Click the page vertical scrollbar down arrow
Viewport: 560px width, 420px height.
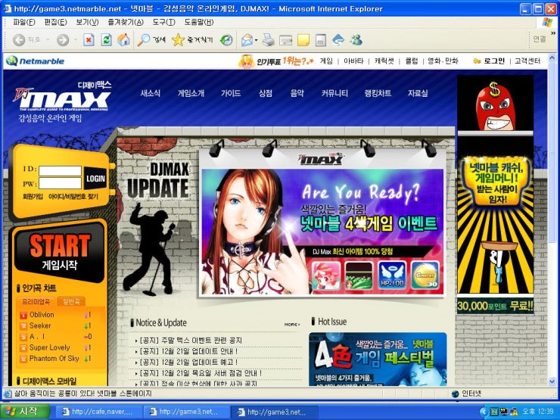tap(552, 381)
